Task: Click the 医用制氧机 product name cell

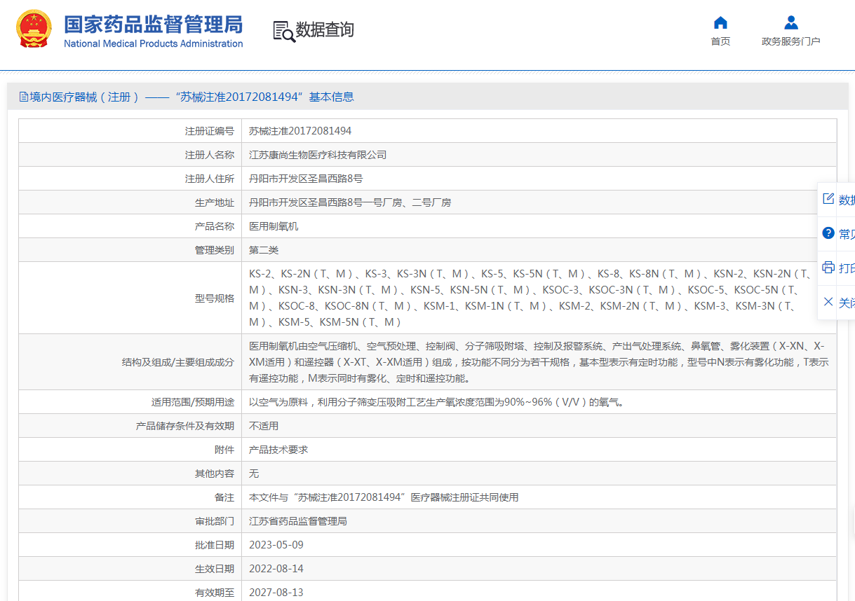Action: 539,226
